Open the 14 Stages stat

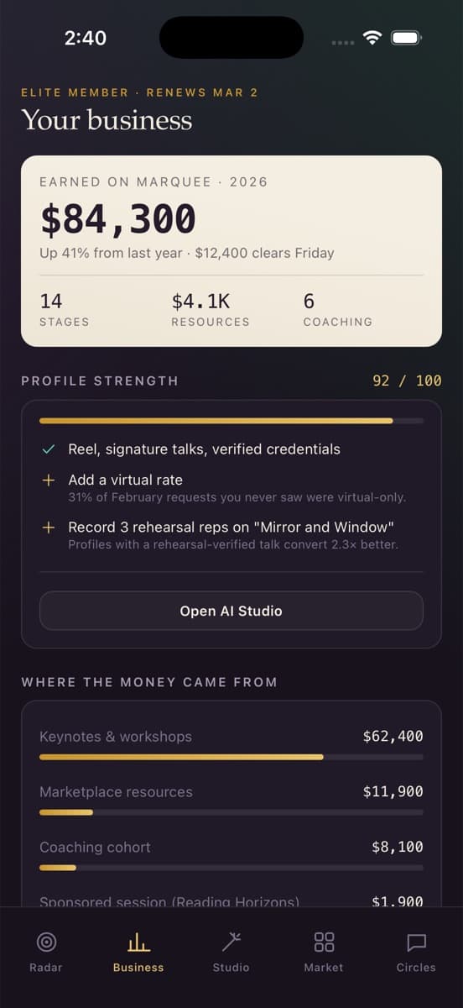tap(64, 310)
